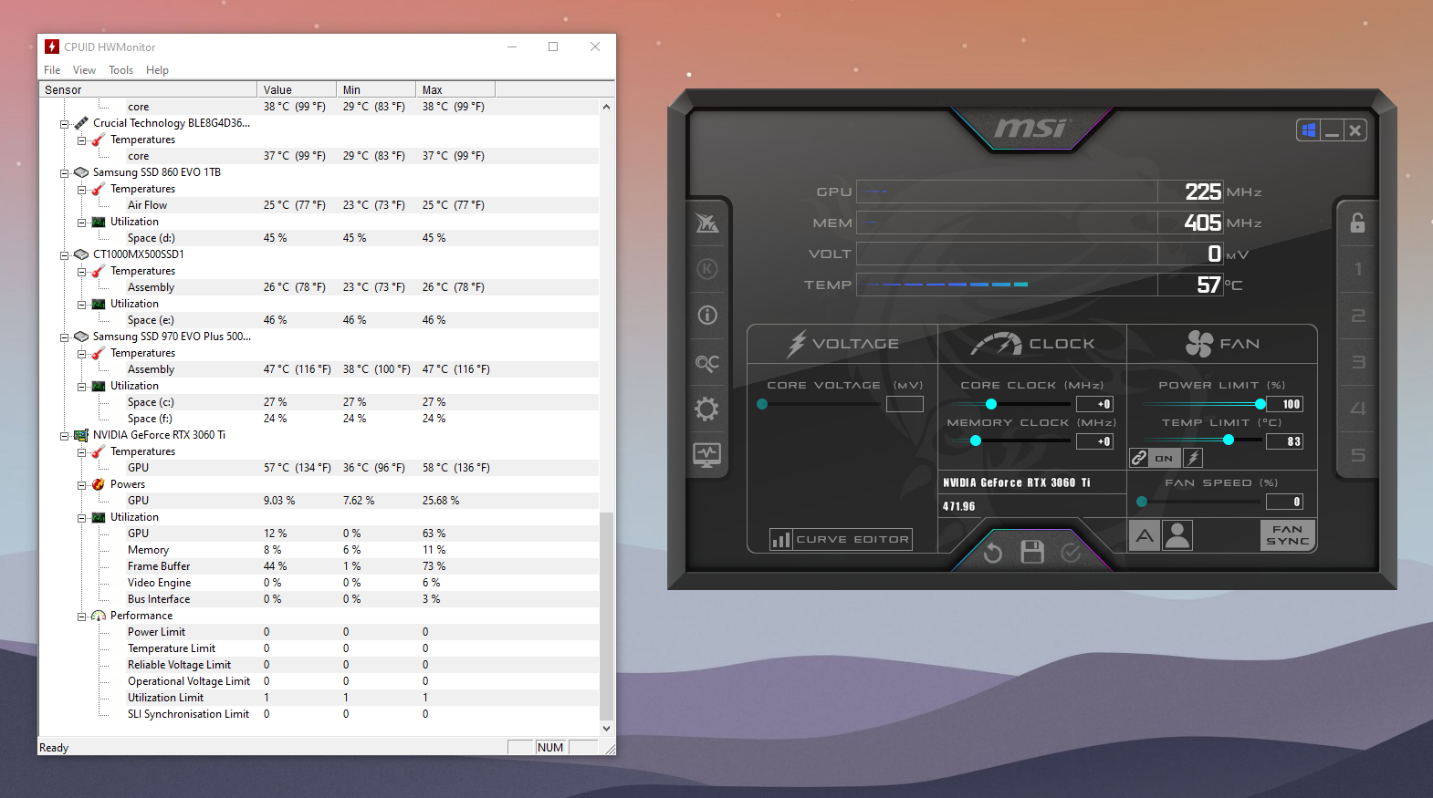The image size is (1433, 798).
Task: Toggle the Afterburner profile lock
Action: tap(1357, 223)
